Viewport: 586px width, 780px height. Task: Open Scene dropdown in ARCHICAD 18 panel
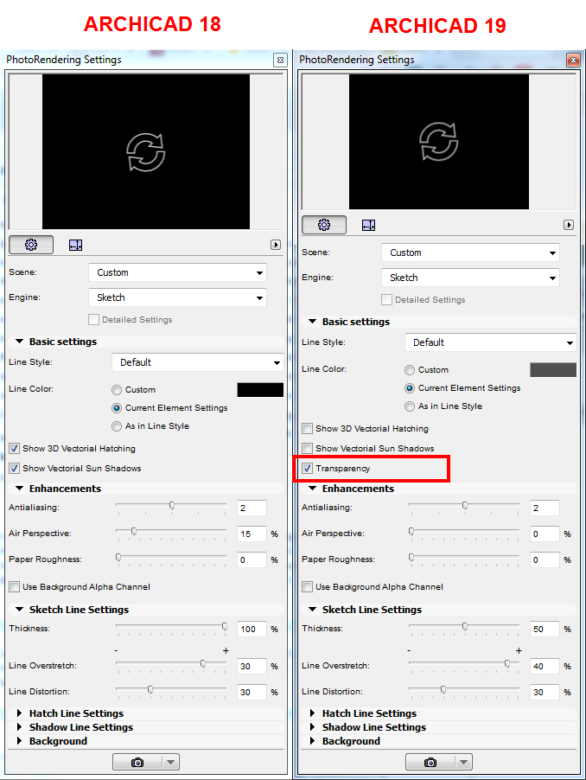tap(177, 272)
